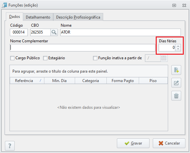Image resolution: width=190 pixels, height=153 pixels.
Task: Enable the Cargo Público checkbox
Action: [12, 58]
